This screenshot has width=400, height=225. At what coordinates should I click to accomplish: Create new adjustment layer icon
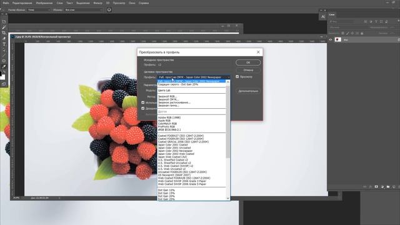pos(382,187)
